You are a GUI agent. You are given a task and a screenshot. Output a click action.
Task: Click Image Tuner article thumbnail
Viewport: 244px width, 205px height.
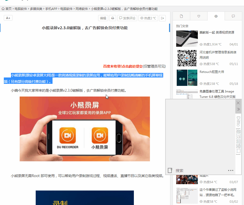tap(187, 94)
